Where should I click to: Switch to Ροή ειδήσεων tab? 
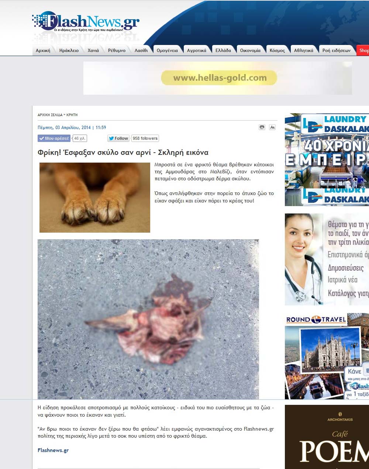336,51
